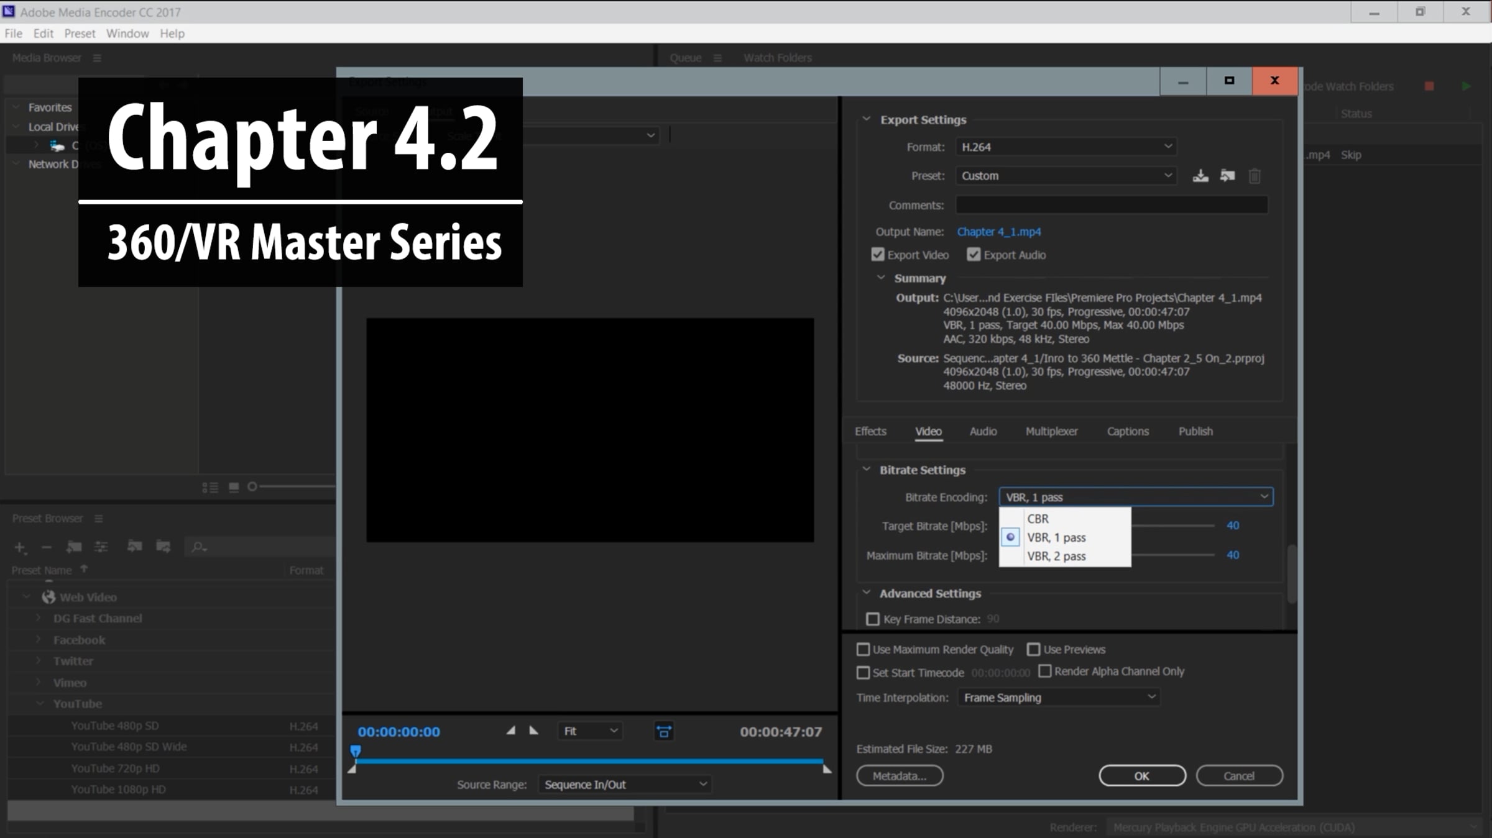The width and height of the screenshot is (1492, 838).
Task: Enable Use Maximum Render Quality
Action: [x=863, y=650]
